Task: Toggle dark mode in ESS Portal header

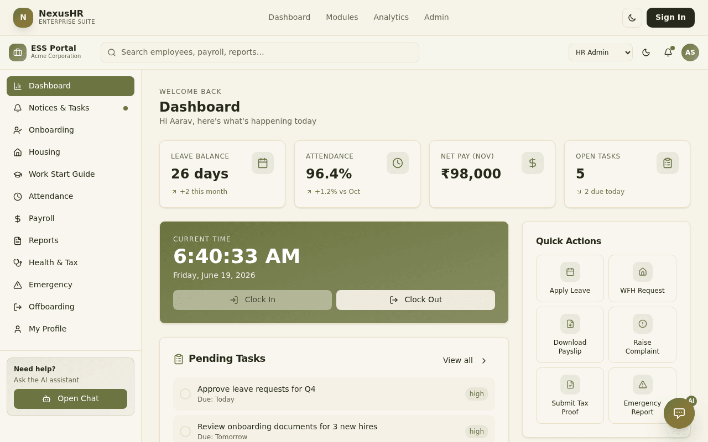Action: tap(646, 52)
